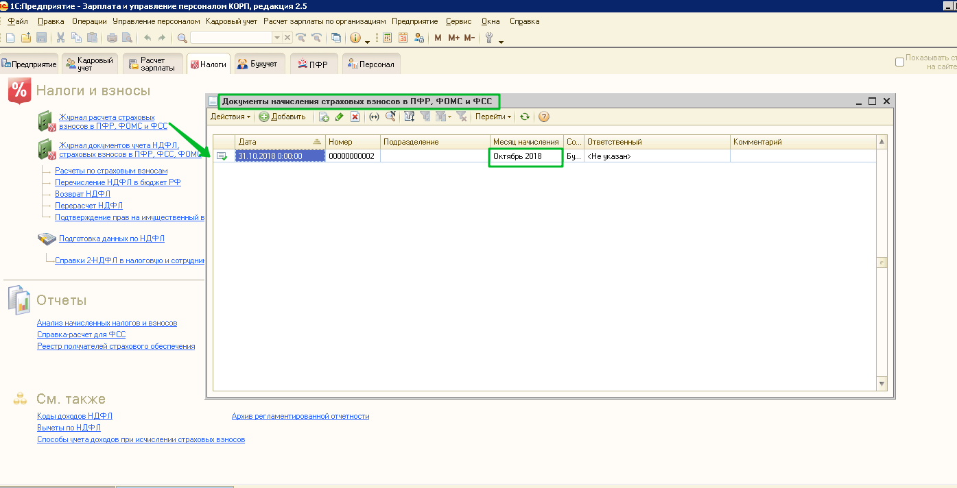Click the Paste clipboard icon
This screenshot has height=488, width=957.
click(x=92, y=38)
